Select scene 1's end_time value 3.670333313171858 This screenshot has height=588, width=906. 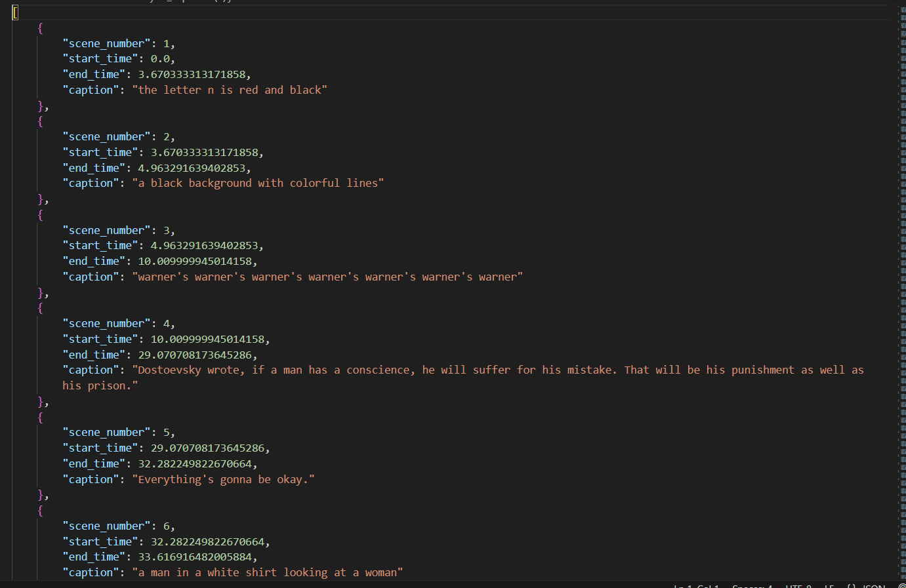(192, 75)
